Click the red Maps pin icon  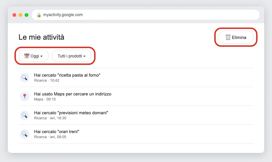[x=25, y=96]
